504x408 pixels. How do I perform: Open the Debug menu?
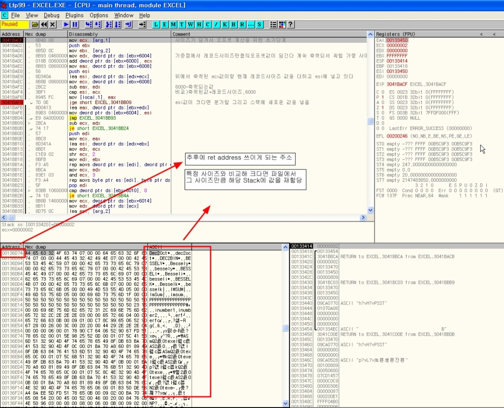(51, 15)
